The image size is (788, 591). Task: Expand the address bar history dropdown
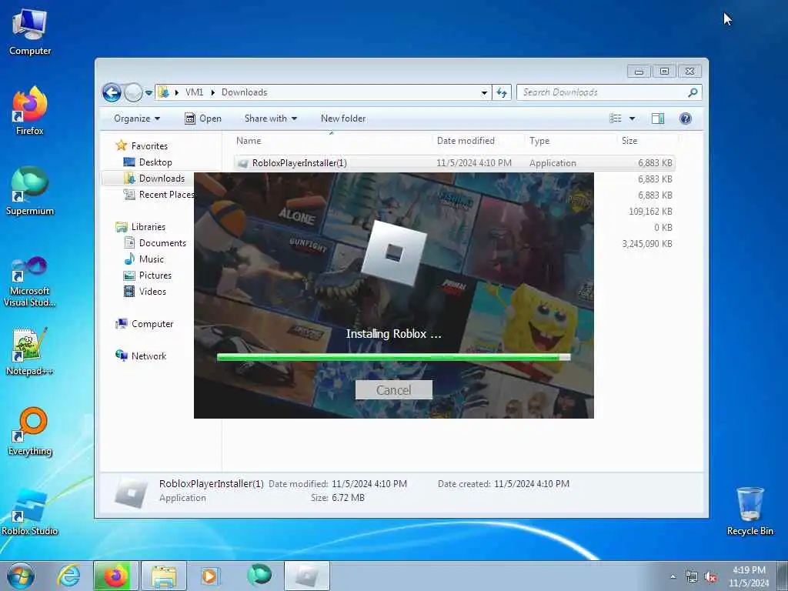point(484,92)
